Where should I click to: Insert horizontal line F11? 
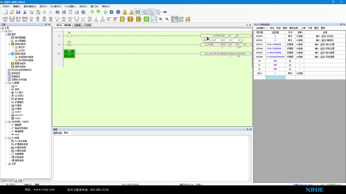[83, 19]
